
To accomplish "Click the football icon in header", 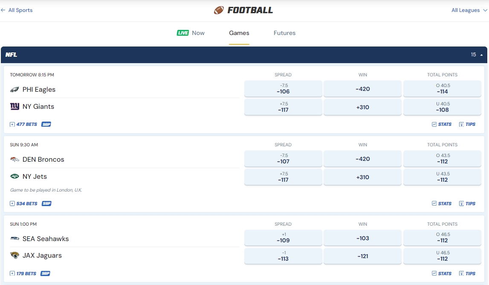I will (219, 10).
